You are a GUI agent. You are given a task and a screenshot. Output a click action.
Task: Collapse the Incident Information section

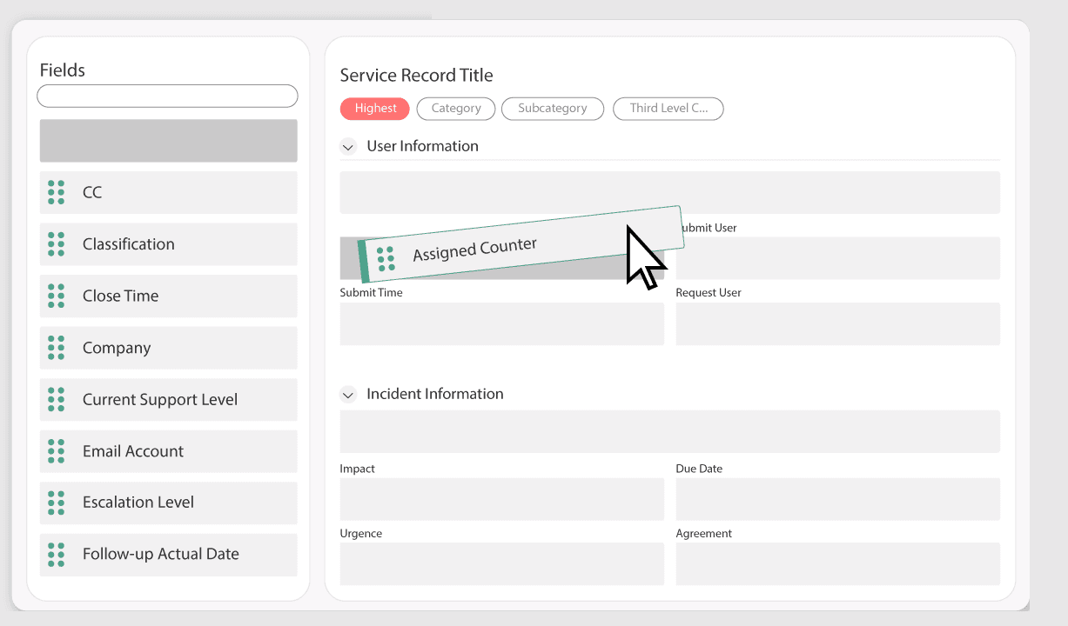tap(348, 395)
